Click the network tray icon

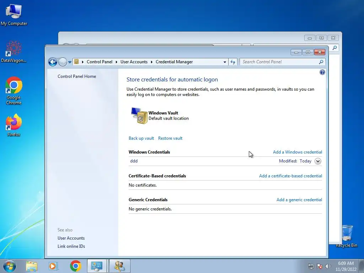[x=311, y=266]
